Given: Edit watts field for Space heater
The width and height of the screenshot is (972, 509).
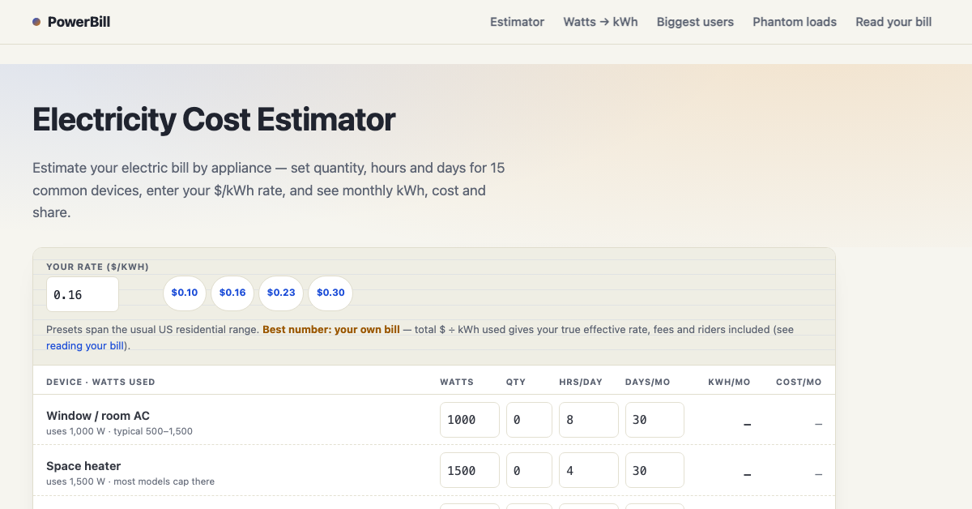Looking at the screenshot, I should coord(470,470).
